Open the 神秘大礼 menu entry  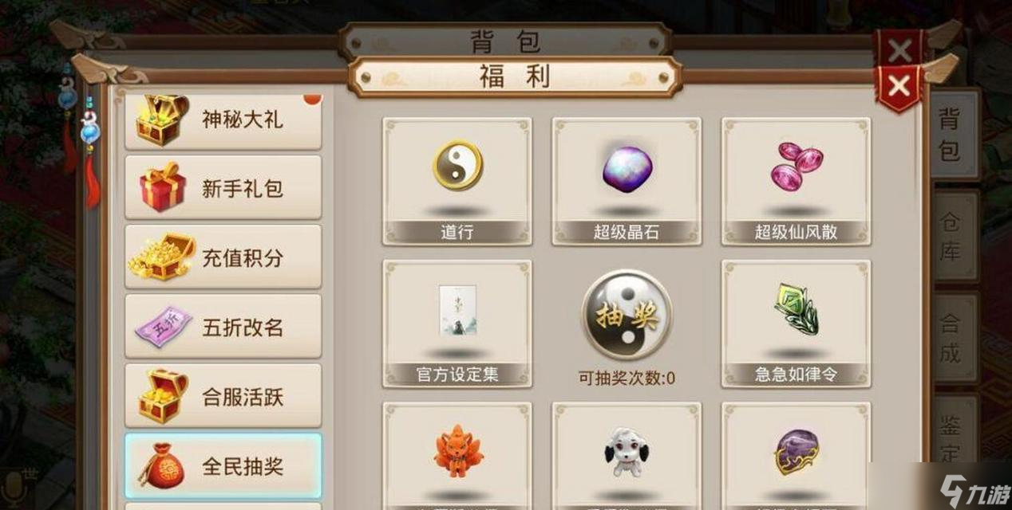coord(223,120)
